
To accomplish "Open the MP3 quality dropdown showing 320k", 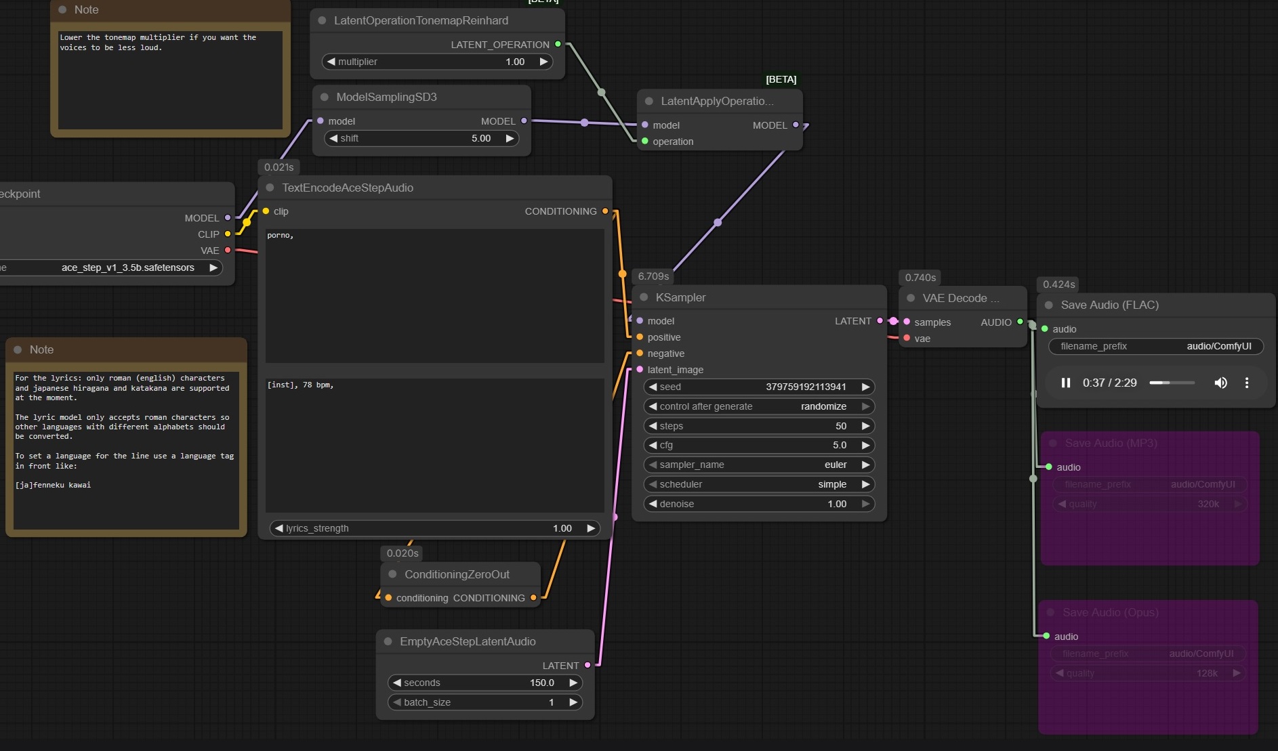I will point(1151,504).
